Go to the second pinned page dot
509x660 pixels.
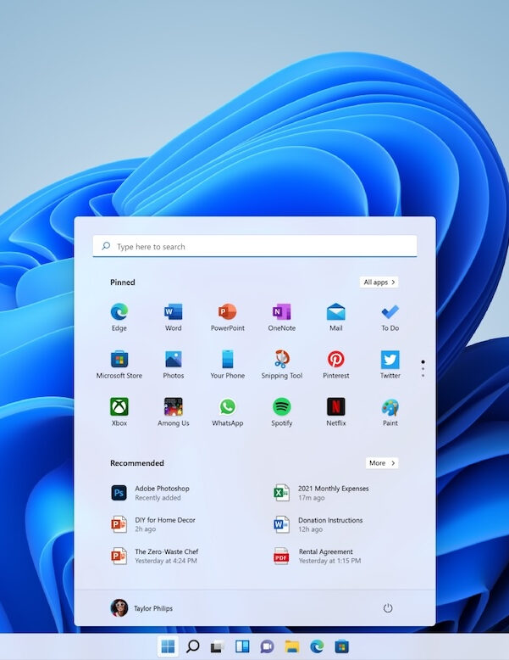423,370
